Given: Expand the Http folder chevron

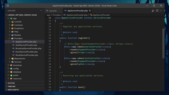Looking at the screenshot, I should pos(10,32).
